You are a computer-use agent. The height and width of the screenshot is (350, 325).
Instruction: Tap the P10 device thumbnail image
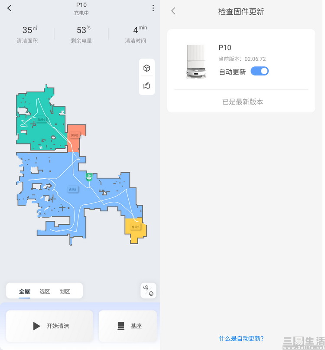coord(196,62)
